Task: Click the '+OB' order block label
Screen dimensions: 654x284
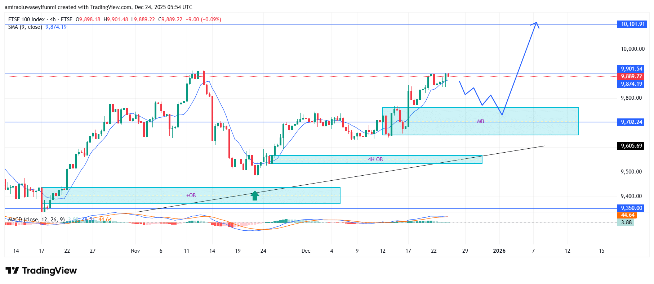Action: point(191,195)
